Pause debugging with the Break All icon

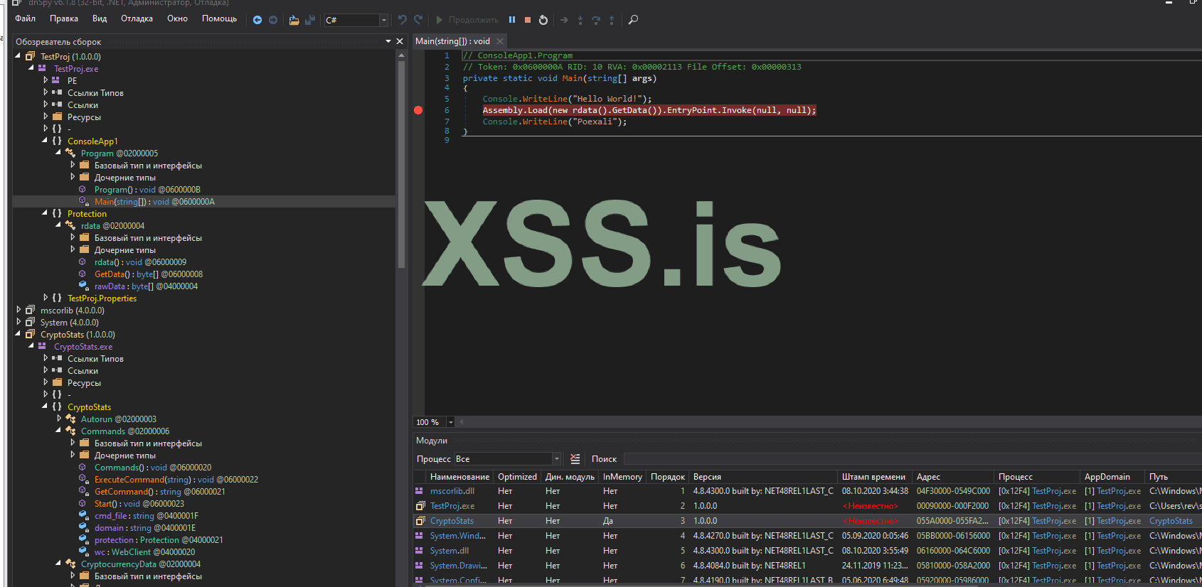(x=511, y=20)
